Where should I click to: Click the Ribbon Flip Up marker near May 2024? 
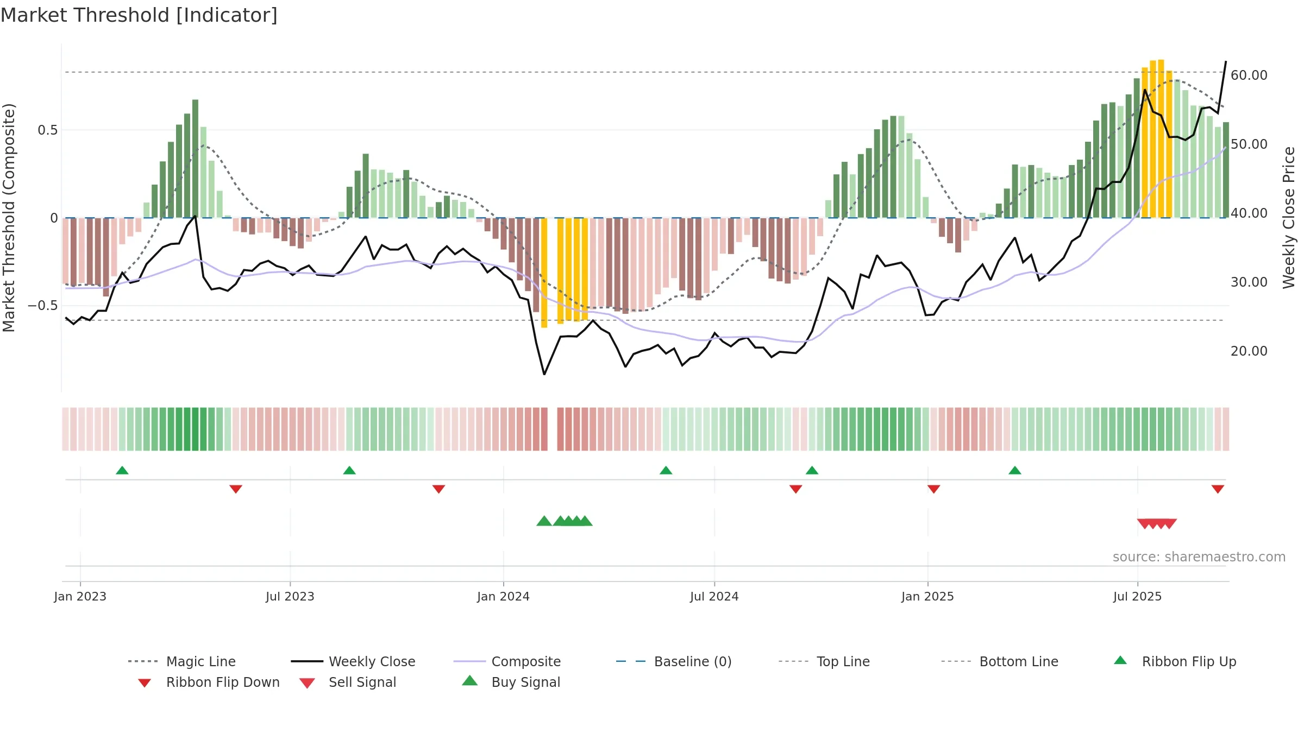tap(666, 470)
